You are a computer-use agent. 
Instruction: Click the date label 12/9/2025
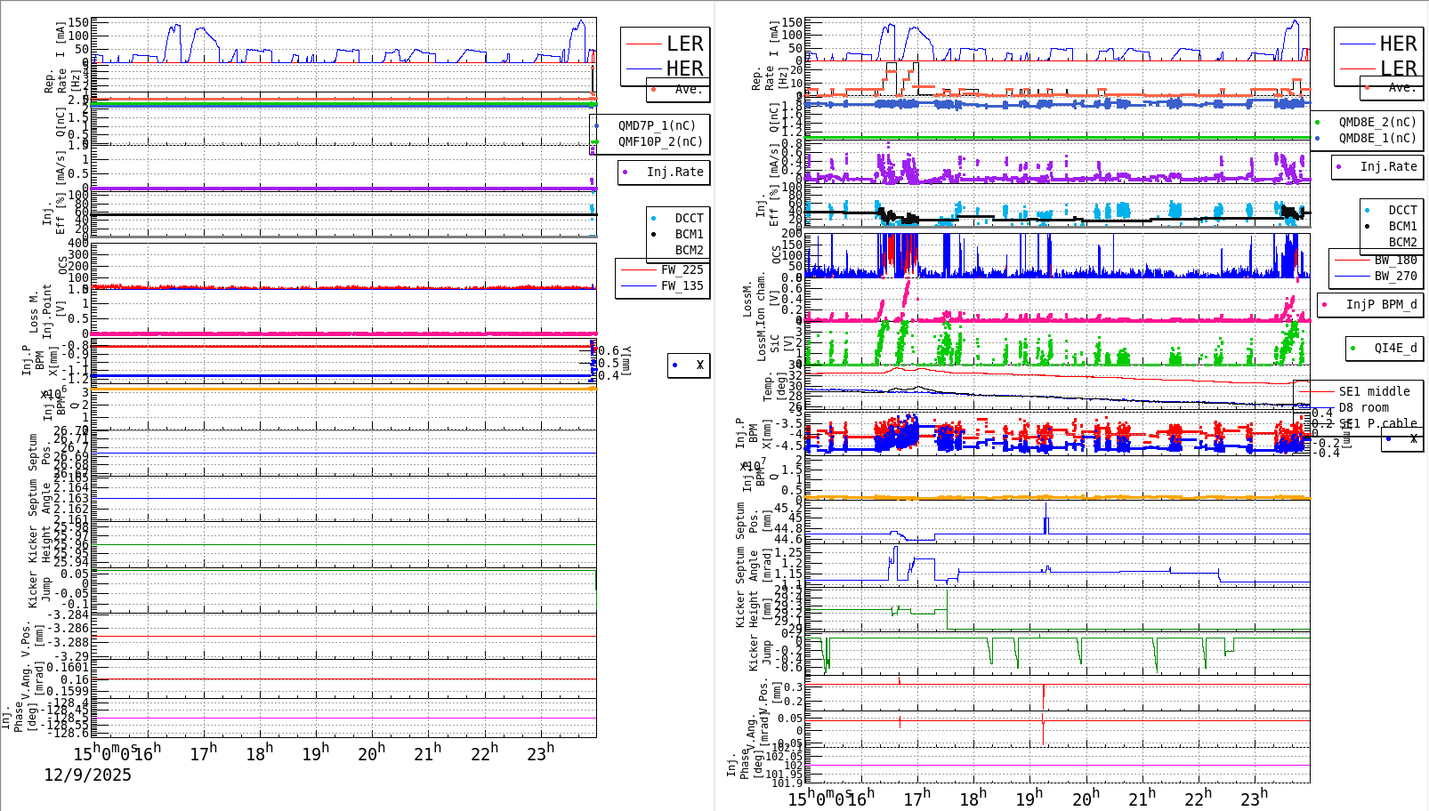[88, 775]
